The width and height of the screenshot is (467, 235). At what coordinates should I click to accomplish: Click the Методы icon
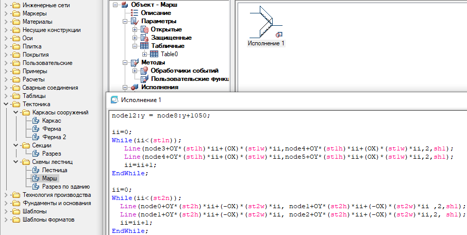click(x=135, y=62)
